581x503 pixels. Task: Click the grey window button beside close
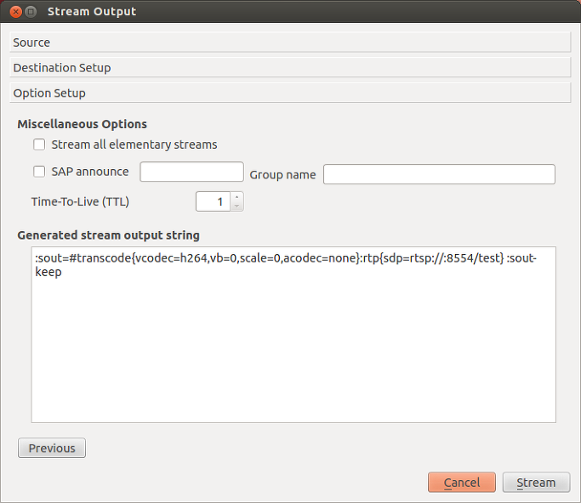tap(31, 12)
